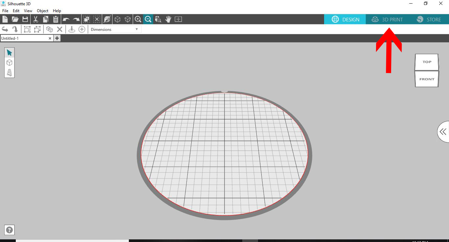Click the Deselect All icon
This screenshot has width=449, height=242.
coord(97,19)
